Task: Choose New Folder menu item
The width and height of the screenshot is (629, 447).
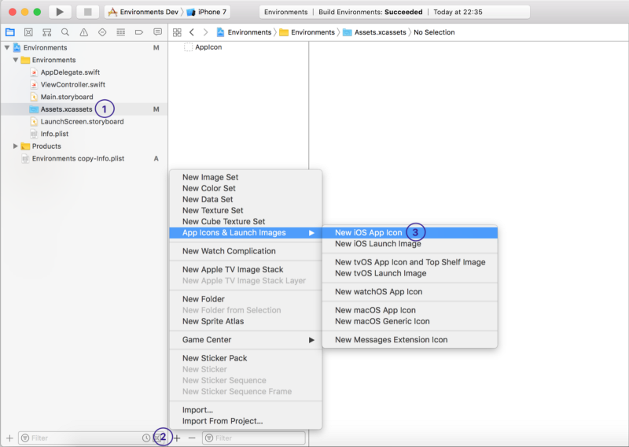Action: point(245,299)
